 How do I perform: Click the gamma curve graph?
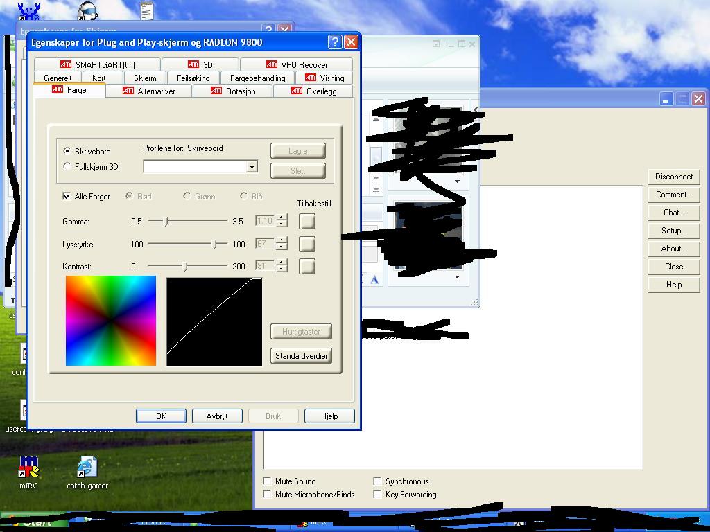[214, 321]
